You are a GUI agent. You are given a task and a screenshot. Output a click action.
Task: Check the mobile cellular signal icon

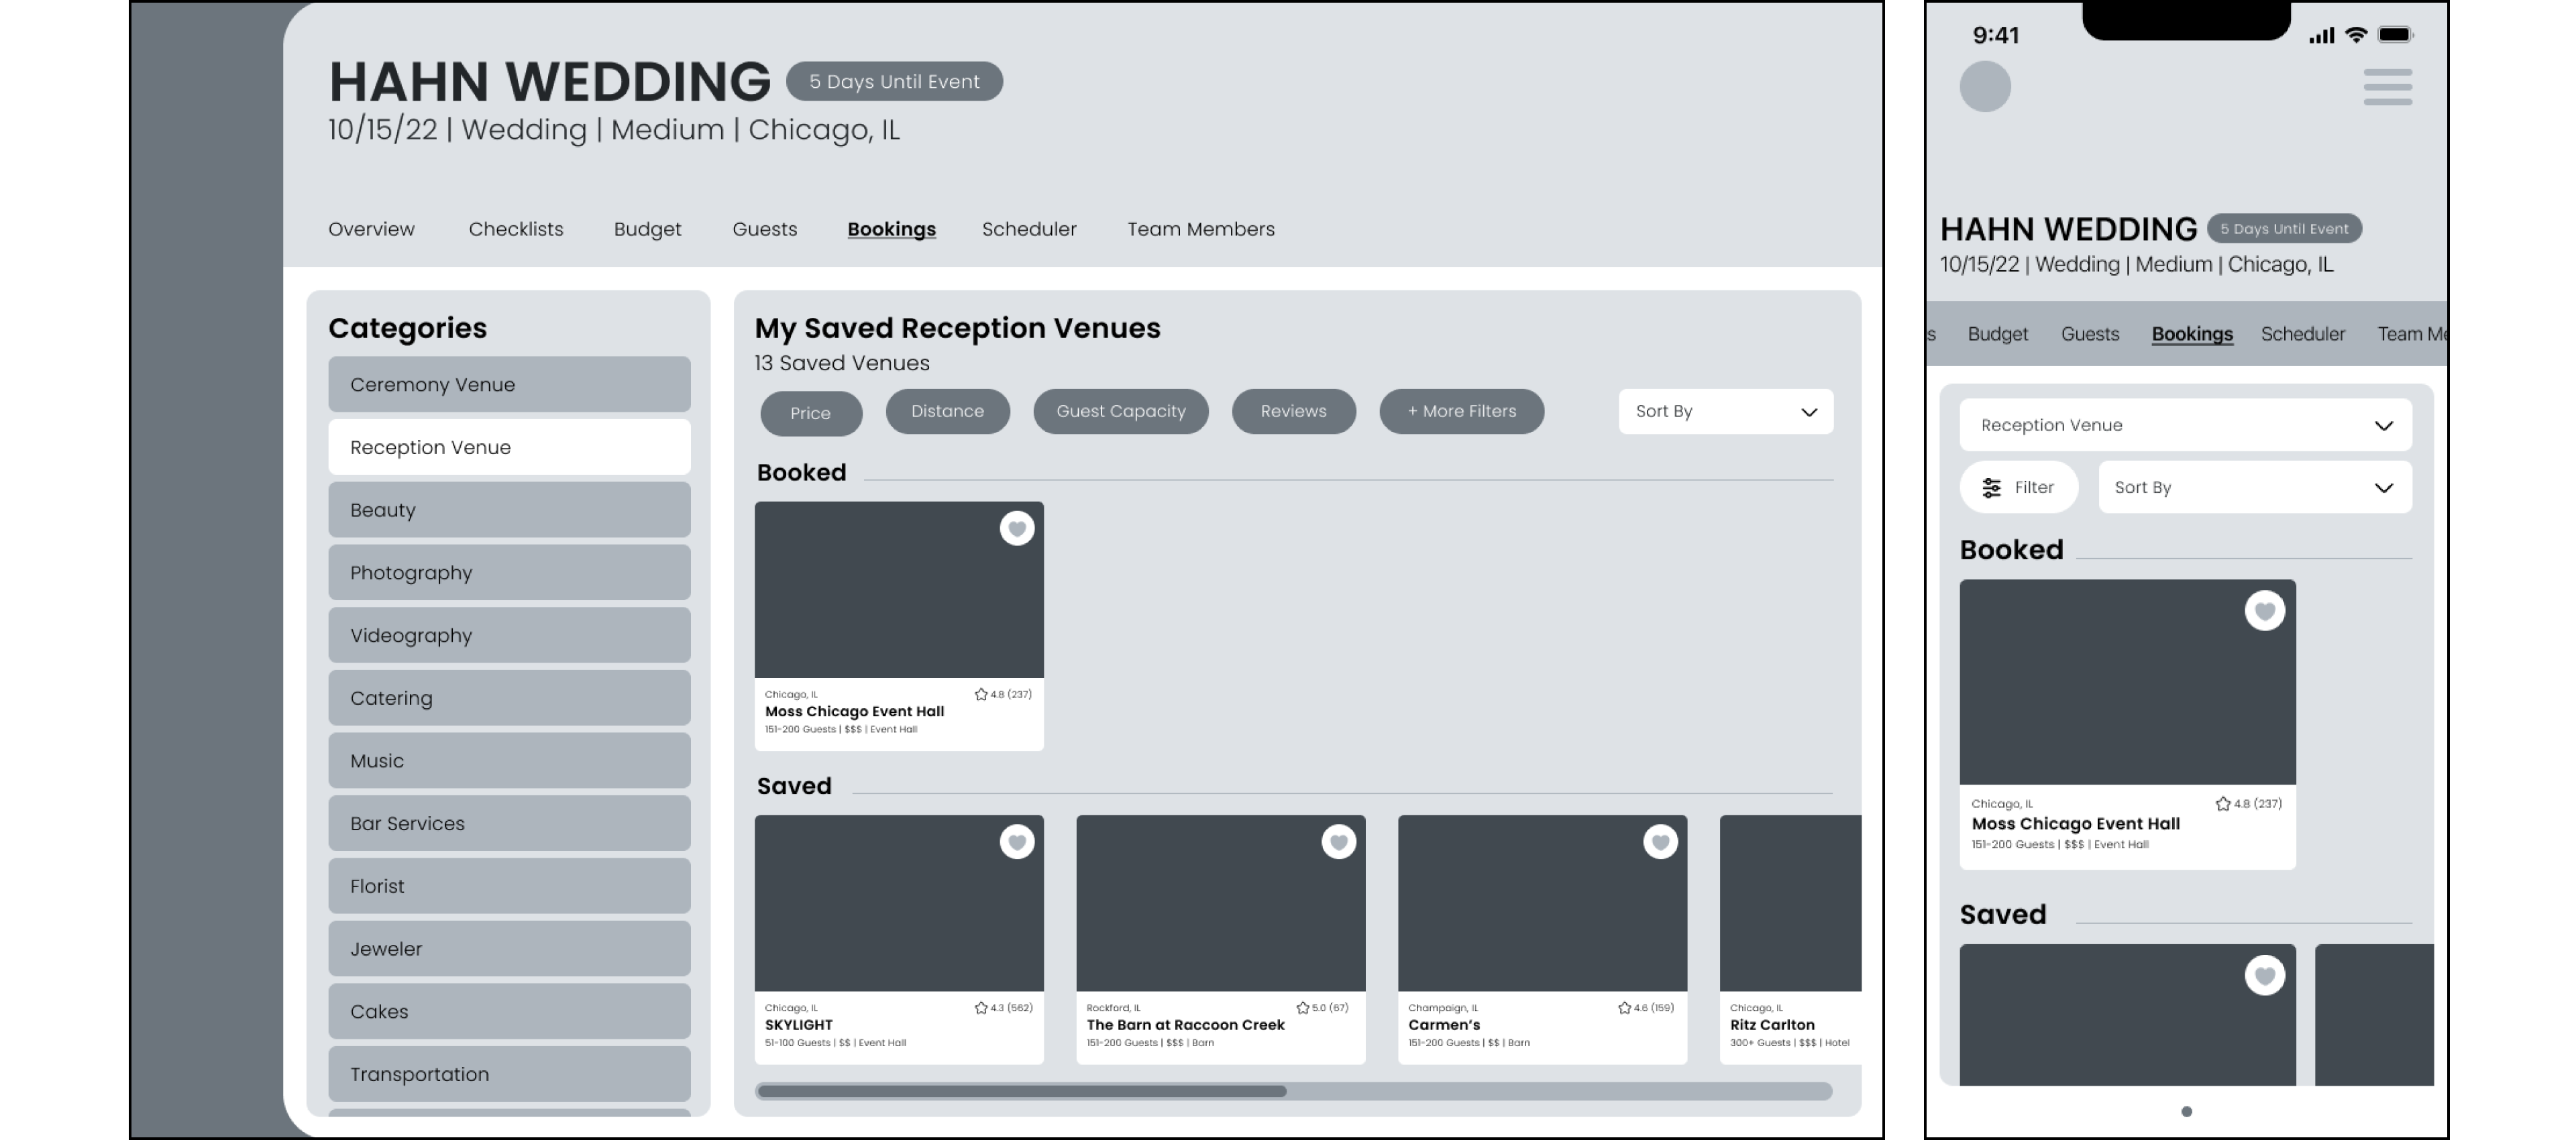point(2321,36)
